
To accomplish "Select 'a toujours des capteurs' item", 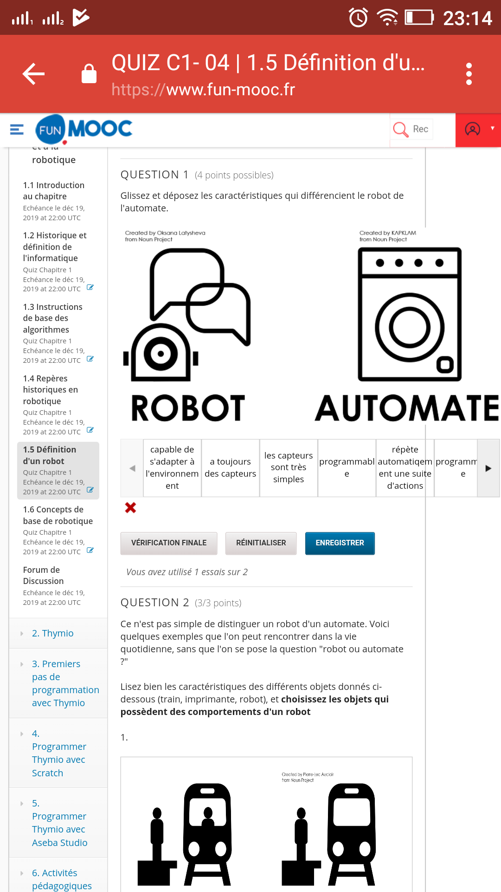I will pyautogui.click(x=231, y=468).
